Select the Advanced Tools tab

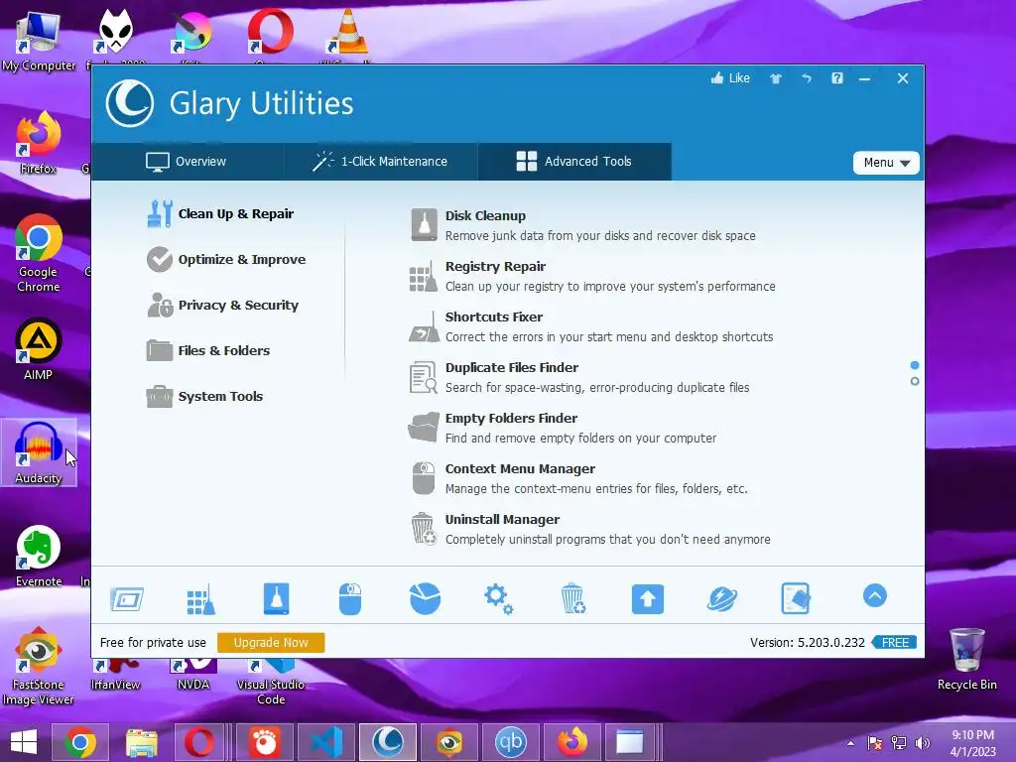click(574, 162)
